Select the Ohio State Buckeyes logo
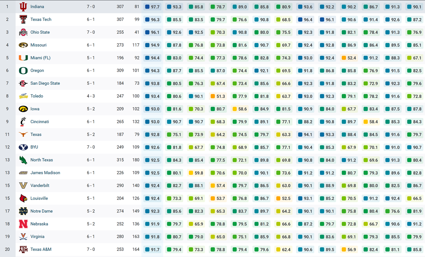Viewport: 425px width, 257px height. (x=23, y=33)
